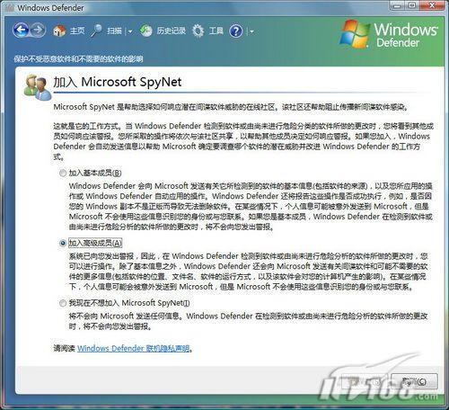Open the 工具 tools gear

coord(207,31)
